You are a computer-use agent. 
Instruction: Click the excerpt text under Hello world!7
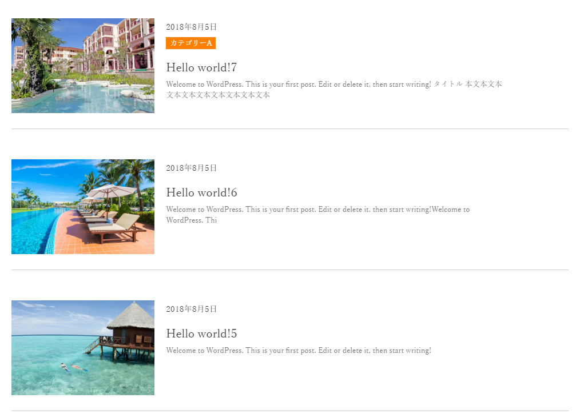point(334,89)
